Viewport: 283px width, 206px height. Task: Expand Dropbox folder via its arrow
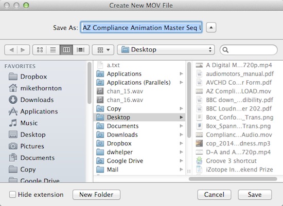[181, 143]
